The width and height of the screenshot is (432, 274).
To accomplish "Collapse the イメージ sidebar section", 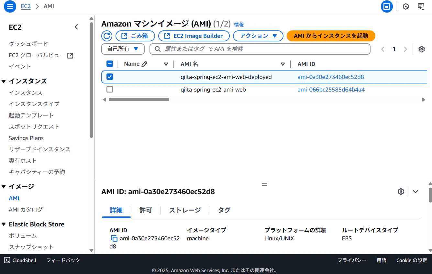I will pyautogui.click(x=4, y=187).
